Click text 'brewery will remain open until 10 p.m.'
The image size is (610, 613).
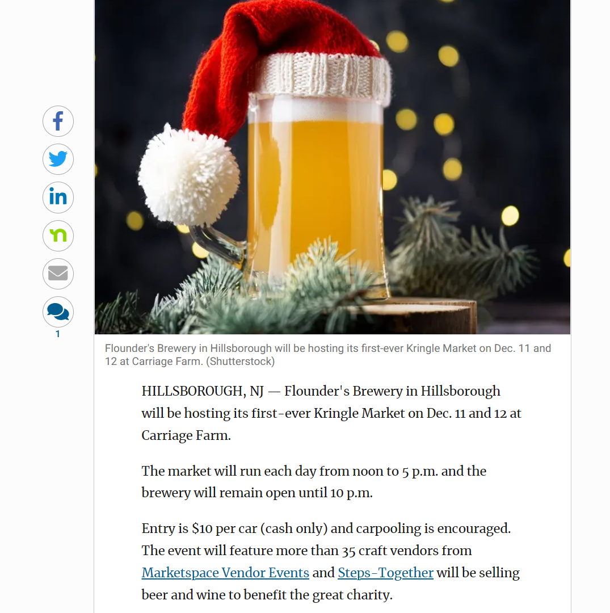point(256,493)
